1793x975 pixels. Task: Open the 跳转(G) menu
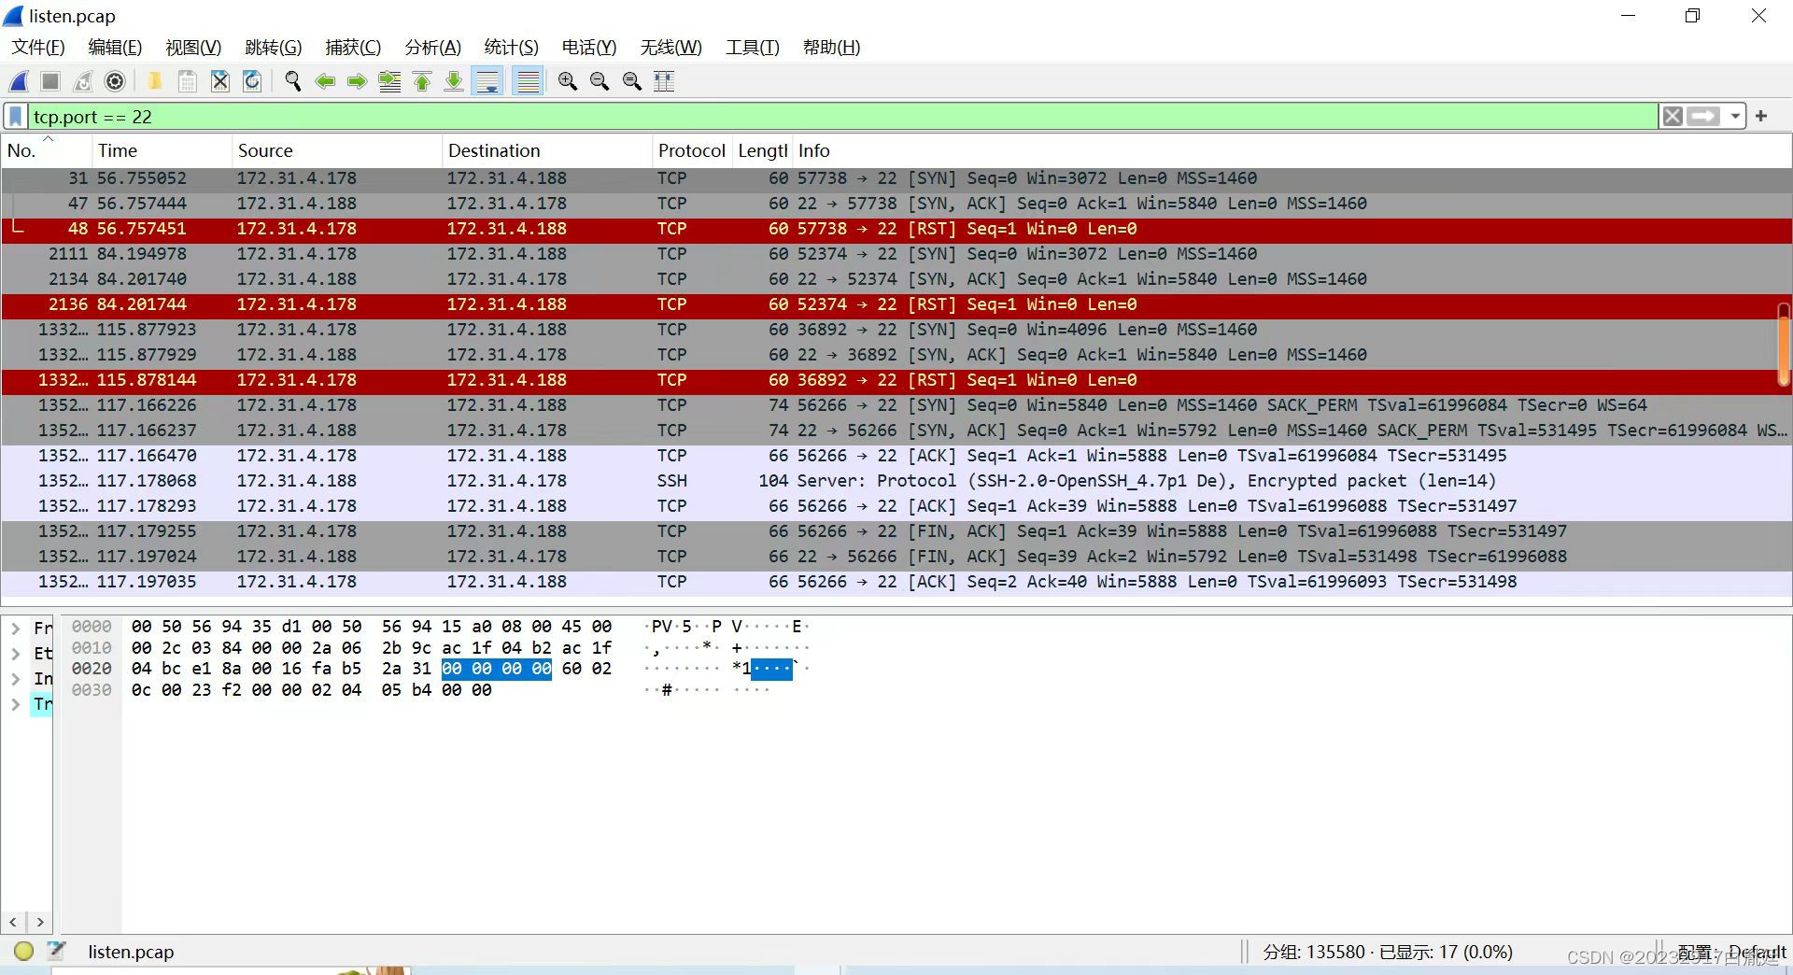click(273, 47)
